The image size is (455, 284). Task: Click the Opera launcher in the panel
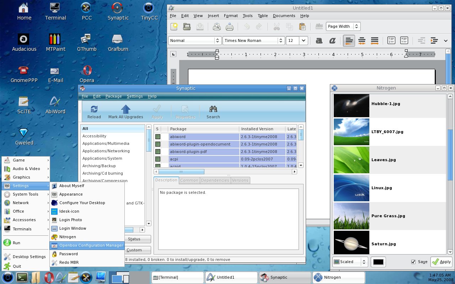tap(48, 277)
